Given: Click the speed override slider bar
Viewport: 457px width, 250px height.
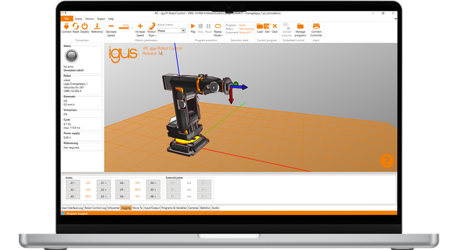Looking at the screenshot, I should [x=126, y=28].
